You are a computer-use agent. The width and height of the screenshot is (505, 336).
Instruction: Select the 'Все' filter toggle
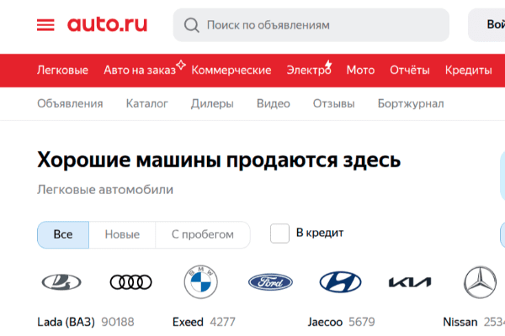click(x=63, y=234)
